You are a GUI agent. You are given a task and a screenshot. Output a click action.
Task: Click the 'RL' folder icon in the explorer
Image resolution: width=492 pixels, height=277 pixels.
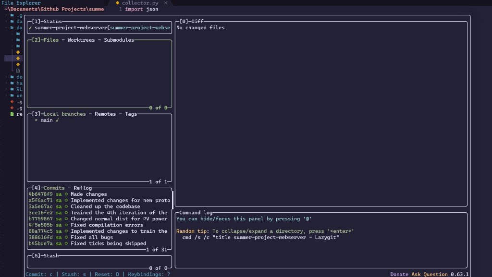[12, 89]
